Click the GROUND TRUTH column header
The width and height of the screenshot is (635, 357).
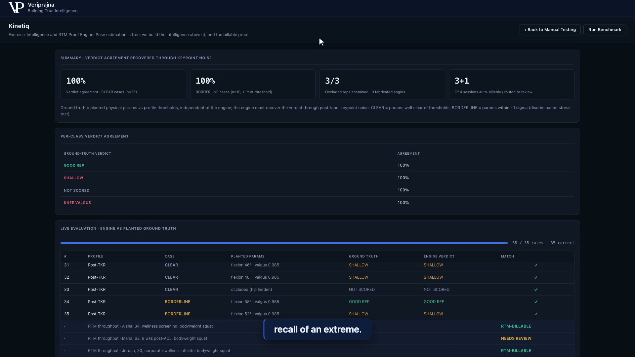pyautogui.click(x=364, y=257)
